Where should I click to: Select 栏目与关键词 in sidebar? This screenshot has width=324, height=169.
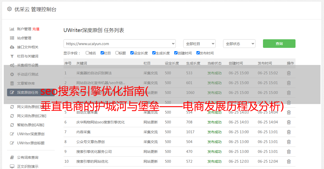click(28, 56)
